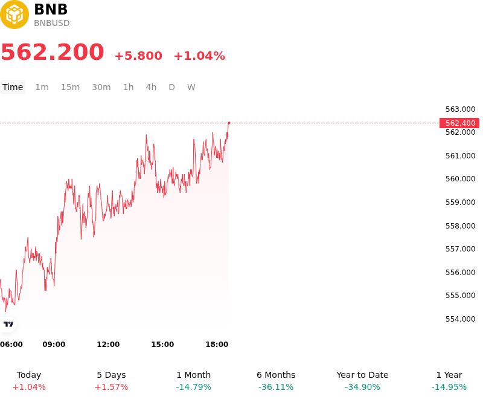The width and height of the screenshot is (483, 399).
Task: Switch to the 1m interval
Action: (x=42, y=87)
